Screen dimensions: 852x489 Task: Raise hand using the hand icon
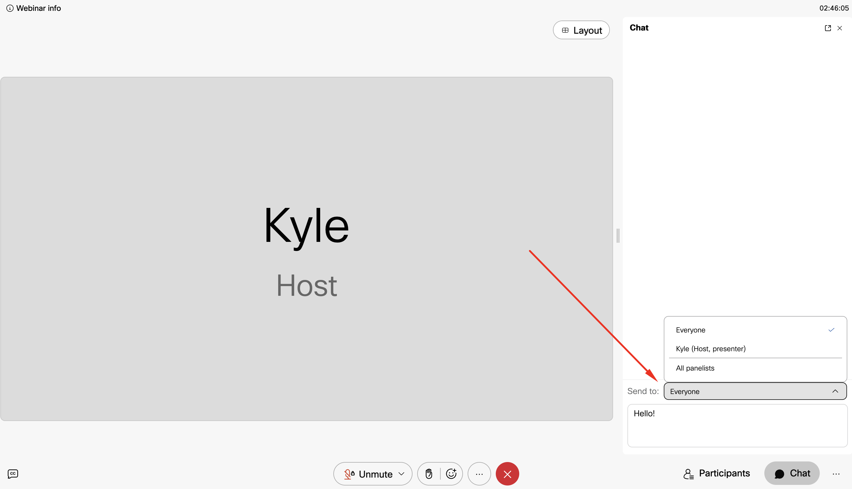pos(429,474)
